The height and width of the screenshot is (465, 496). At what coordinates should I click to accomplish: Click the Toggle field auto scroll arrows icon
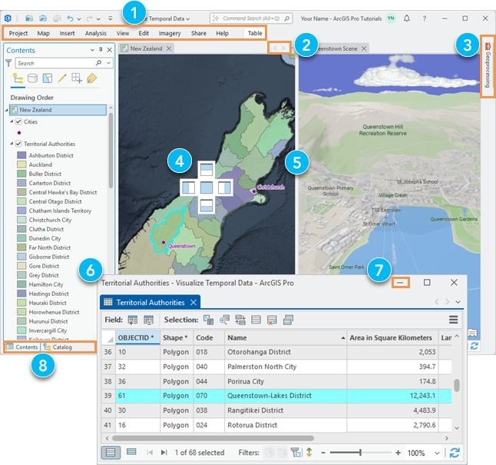(309, 453)
